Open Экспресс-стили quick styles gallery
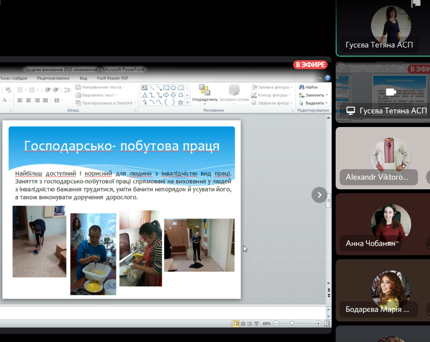 click(234, 93)
